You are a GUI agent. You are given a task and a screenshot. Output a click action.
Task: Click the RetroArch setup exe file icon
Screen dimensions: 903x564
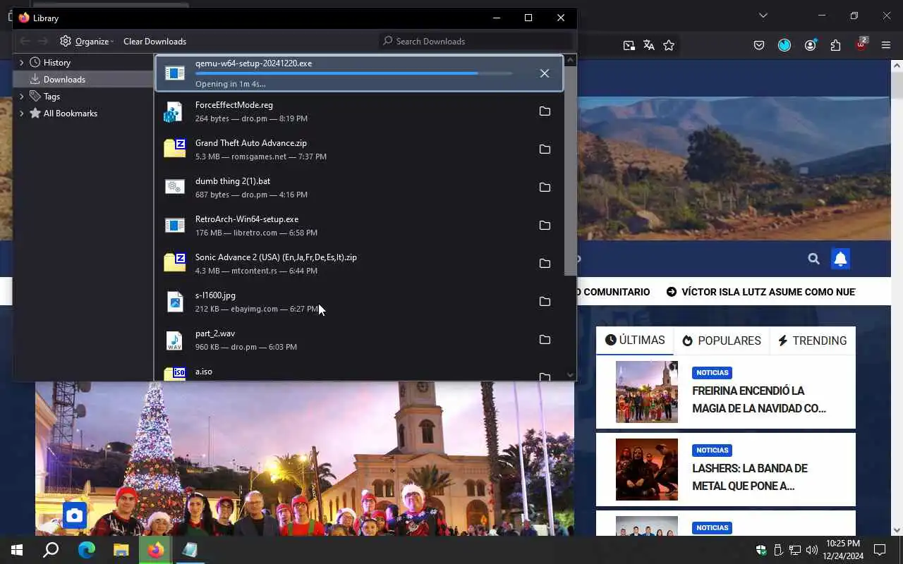pos(174,226)
